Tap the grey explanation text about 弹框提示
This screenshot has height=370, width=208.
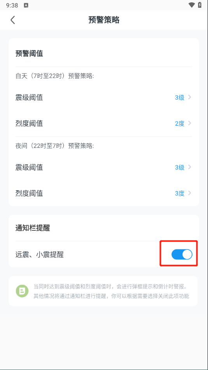coord(111,291)
